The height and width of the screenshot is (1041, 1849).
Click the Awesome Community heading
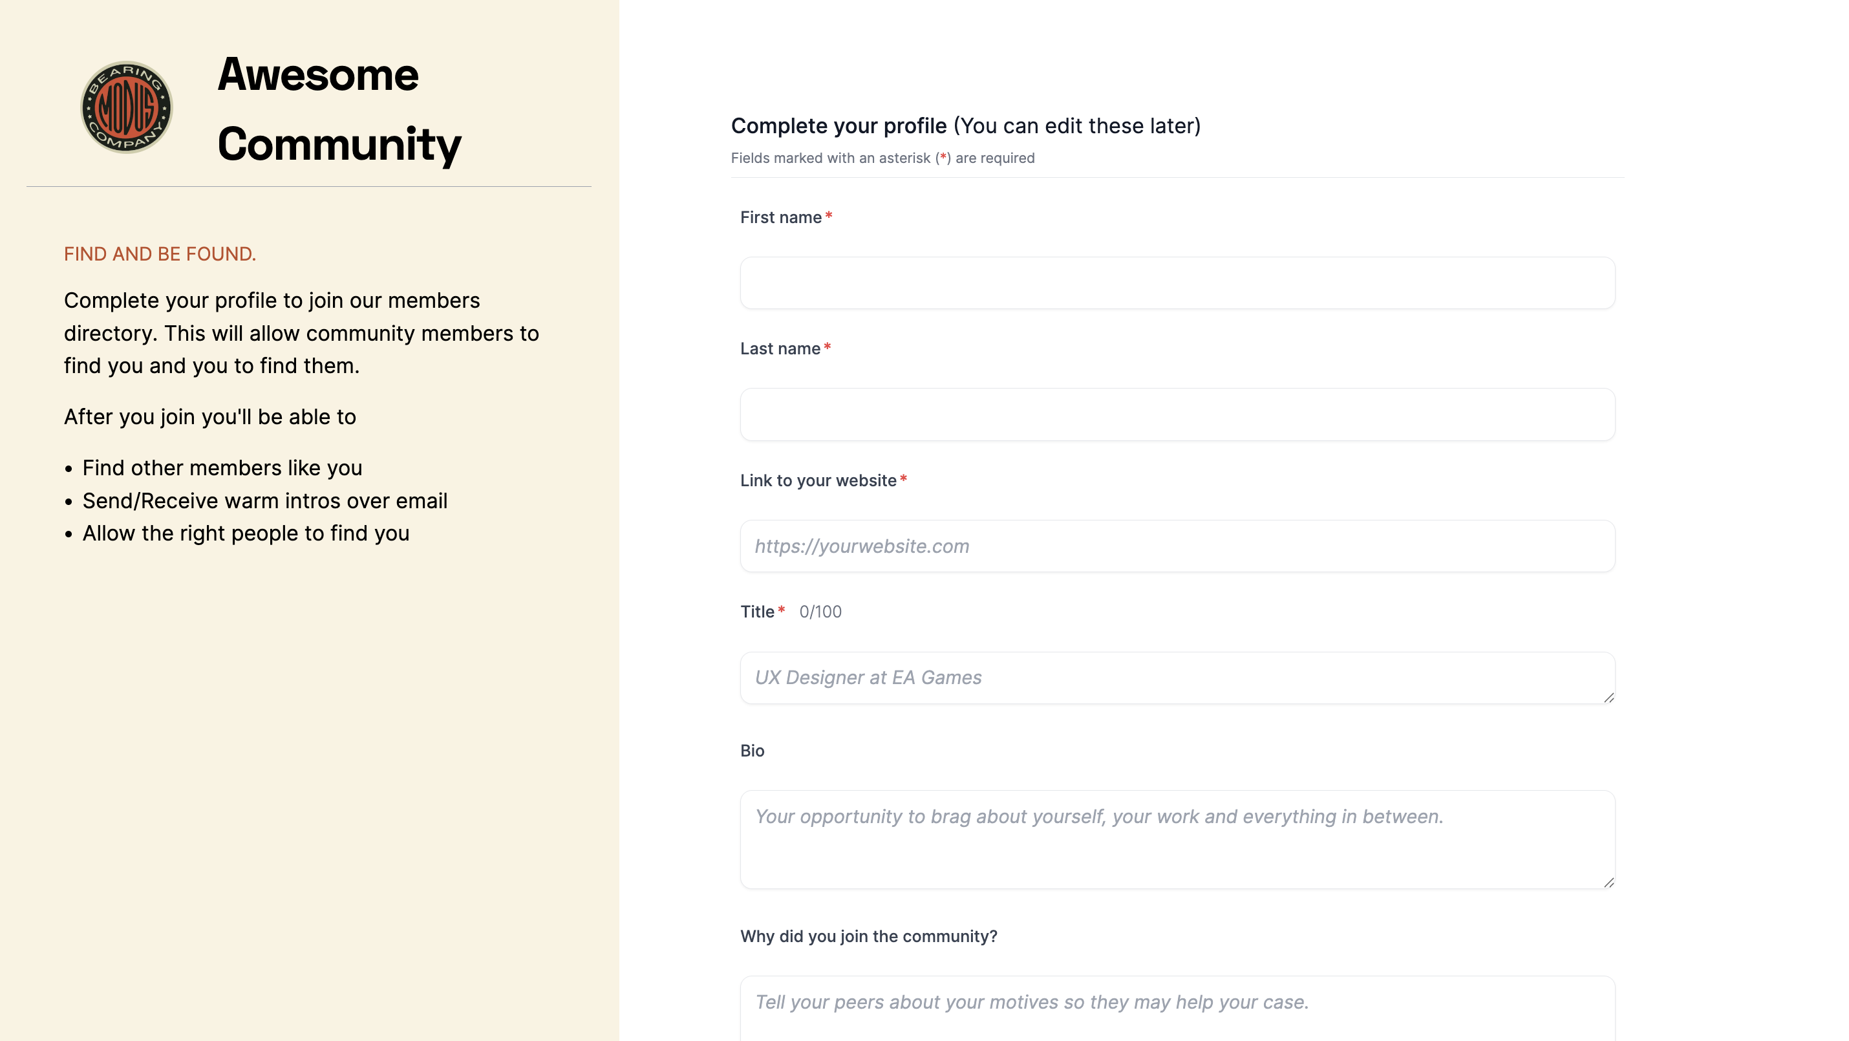tap(339, 109)
